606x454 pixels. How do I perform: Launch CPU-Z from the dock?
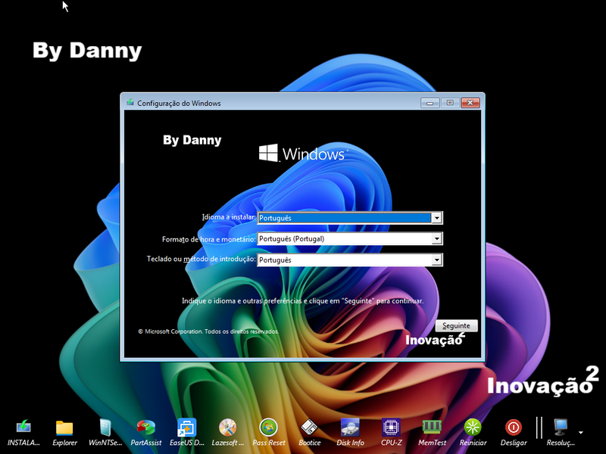point(391,428)
